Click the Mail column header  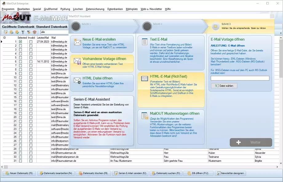(54, 38)
